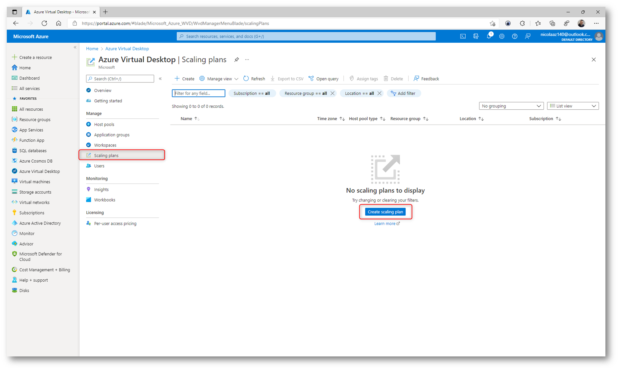Open All services in sidebar
The height and width of the screenshot is (370, 619).
point(29,88)
